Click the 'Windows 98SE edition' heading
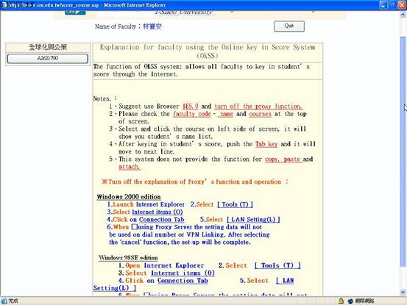Image resolution: width=407 pixels, height=305 pixels. point(128,258)
